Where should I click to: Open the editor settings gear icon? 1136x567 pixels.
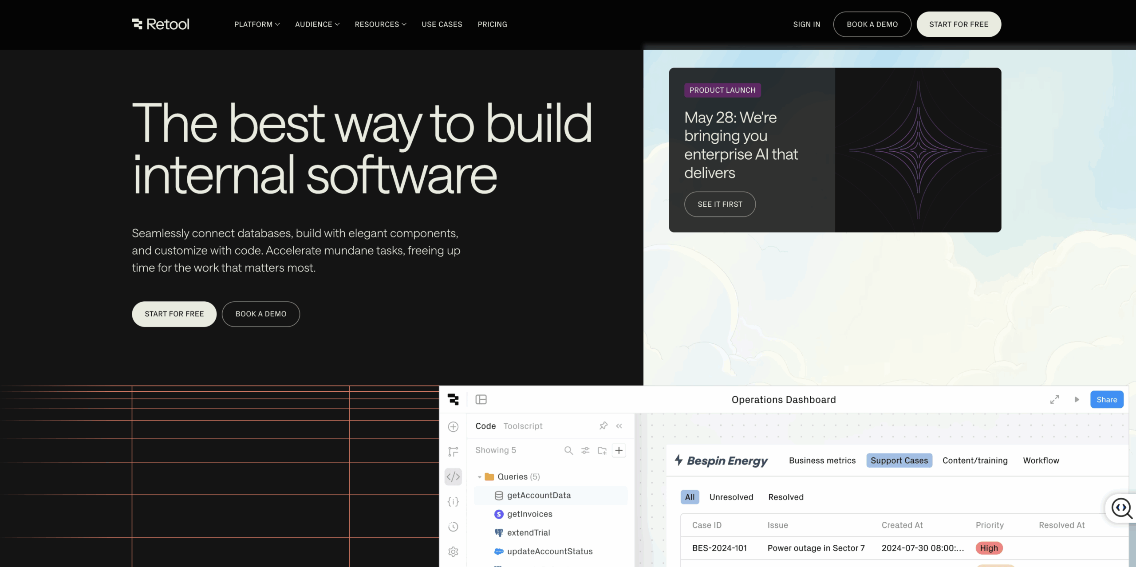click(453, 551)
